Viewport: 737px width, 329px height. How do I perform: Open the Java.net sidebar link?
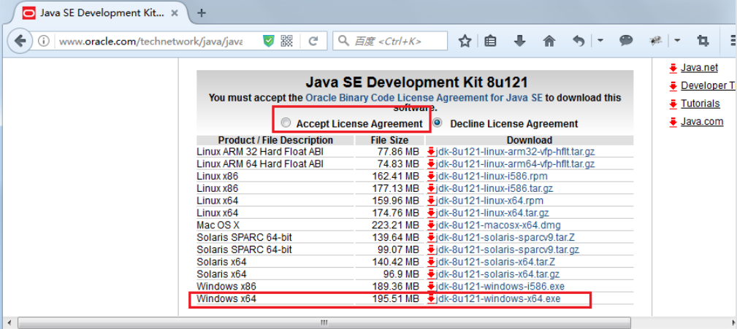pos(700,68)
